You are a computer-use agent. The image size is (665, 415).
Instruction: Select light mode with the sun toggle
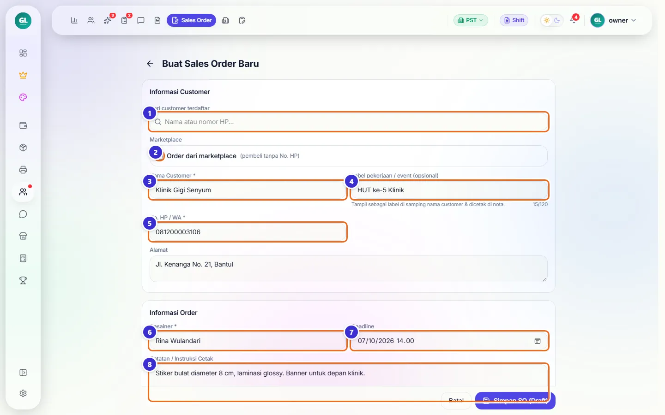[547, 20]
